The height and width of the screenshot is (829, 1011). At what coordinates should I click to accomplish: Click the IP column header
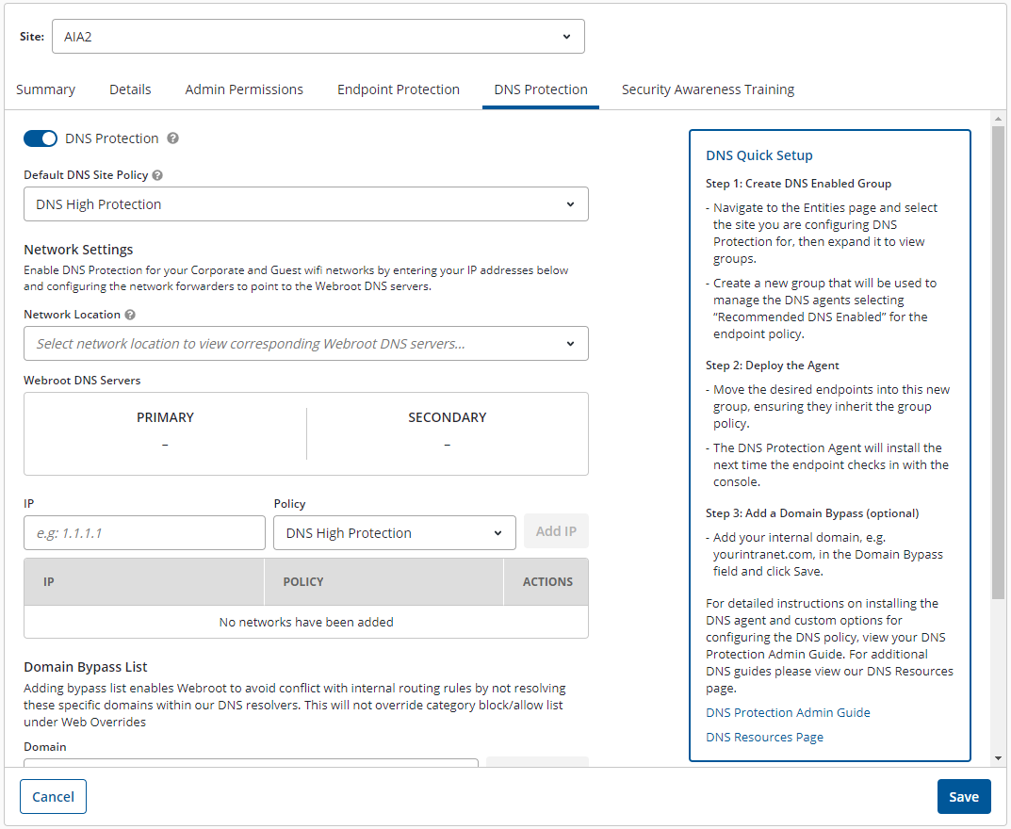(x=144, y=581)
